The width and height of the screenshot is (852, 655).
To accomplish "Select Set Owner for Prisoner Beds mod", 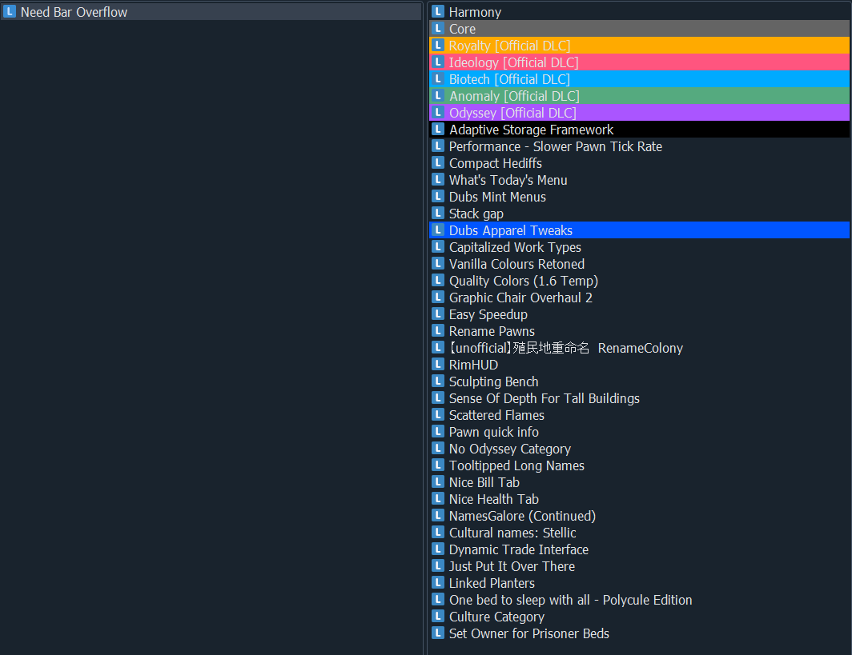I will (x=640, y=634).
